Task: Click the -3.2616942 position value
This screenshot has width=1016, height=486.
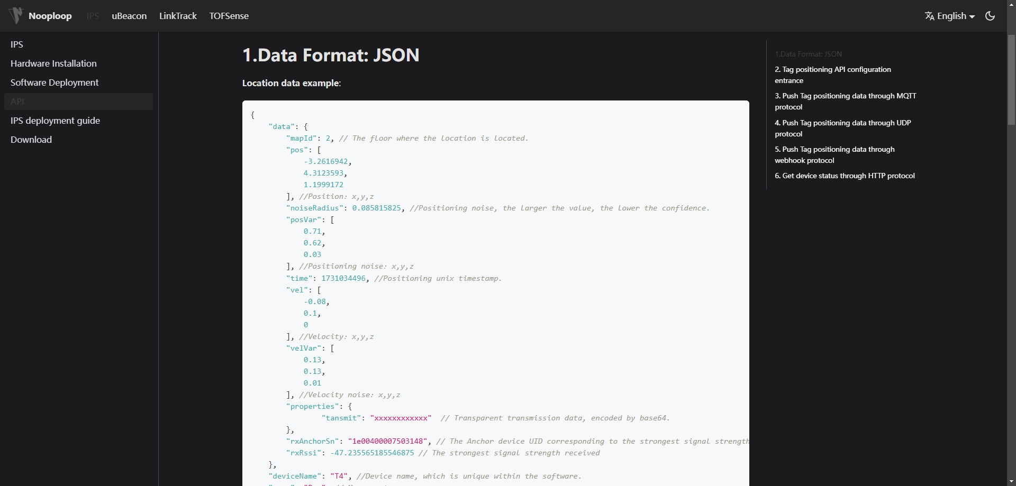Action: 325,161
